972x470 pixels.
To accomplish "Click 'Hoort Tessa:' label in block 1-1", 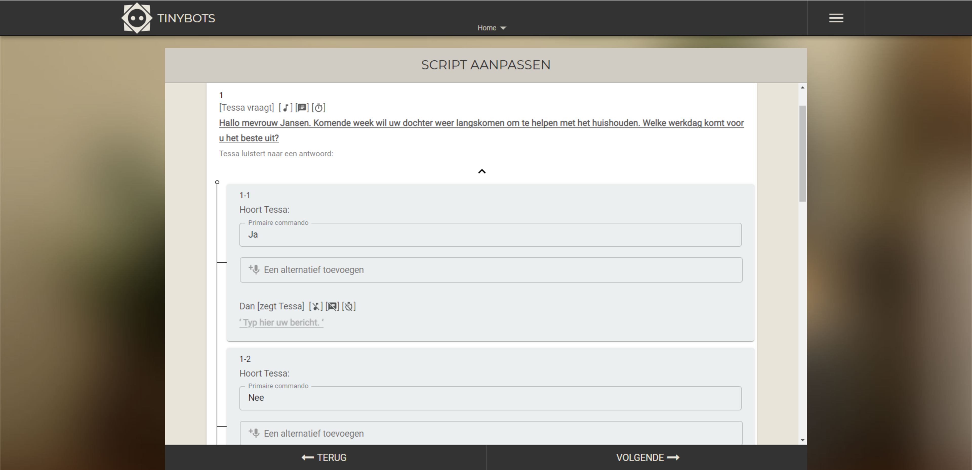I will 265,210.
